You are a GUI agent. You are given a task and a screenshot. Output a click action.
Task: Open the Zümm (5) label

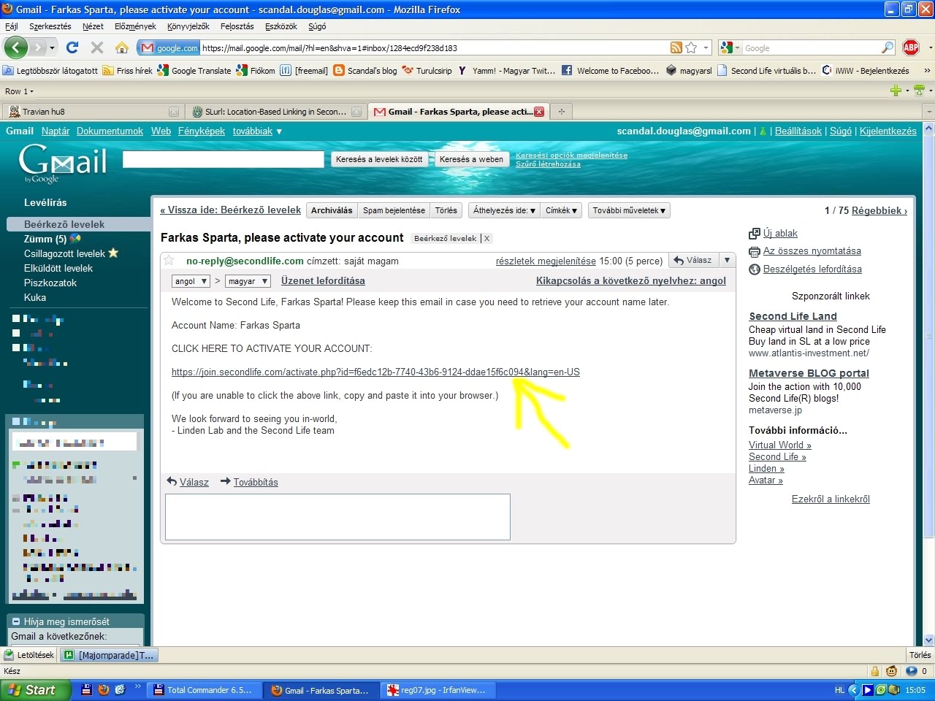pyautogui.click(x=45, y=239)
